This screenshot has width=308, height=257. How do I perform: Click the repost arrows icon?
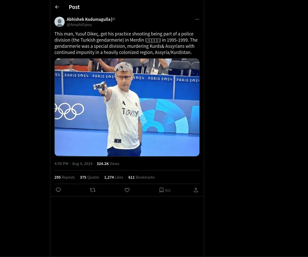[93, 190]
